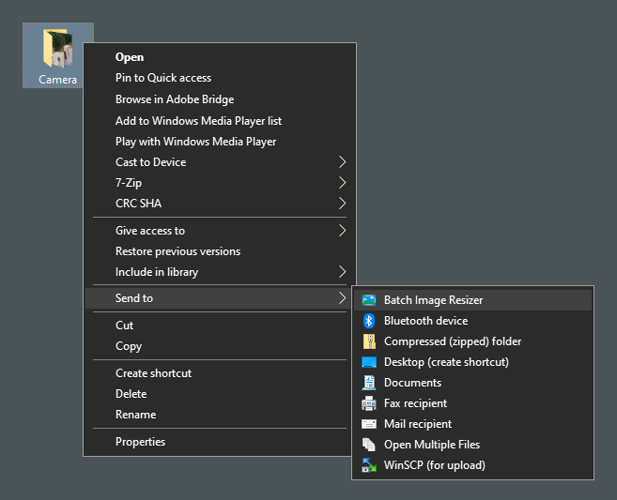This screenshot has width=617, height=500.
Task: Click the Mail recipient envelope icon
Action: coord(369,424)
